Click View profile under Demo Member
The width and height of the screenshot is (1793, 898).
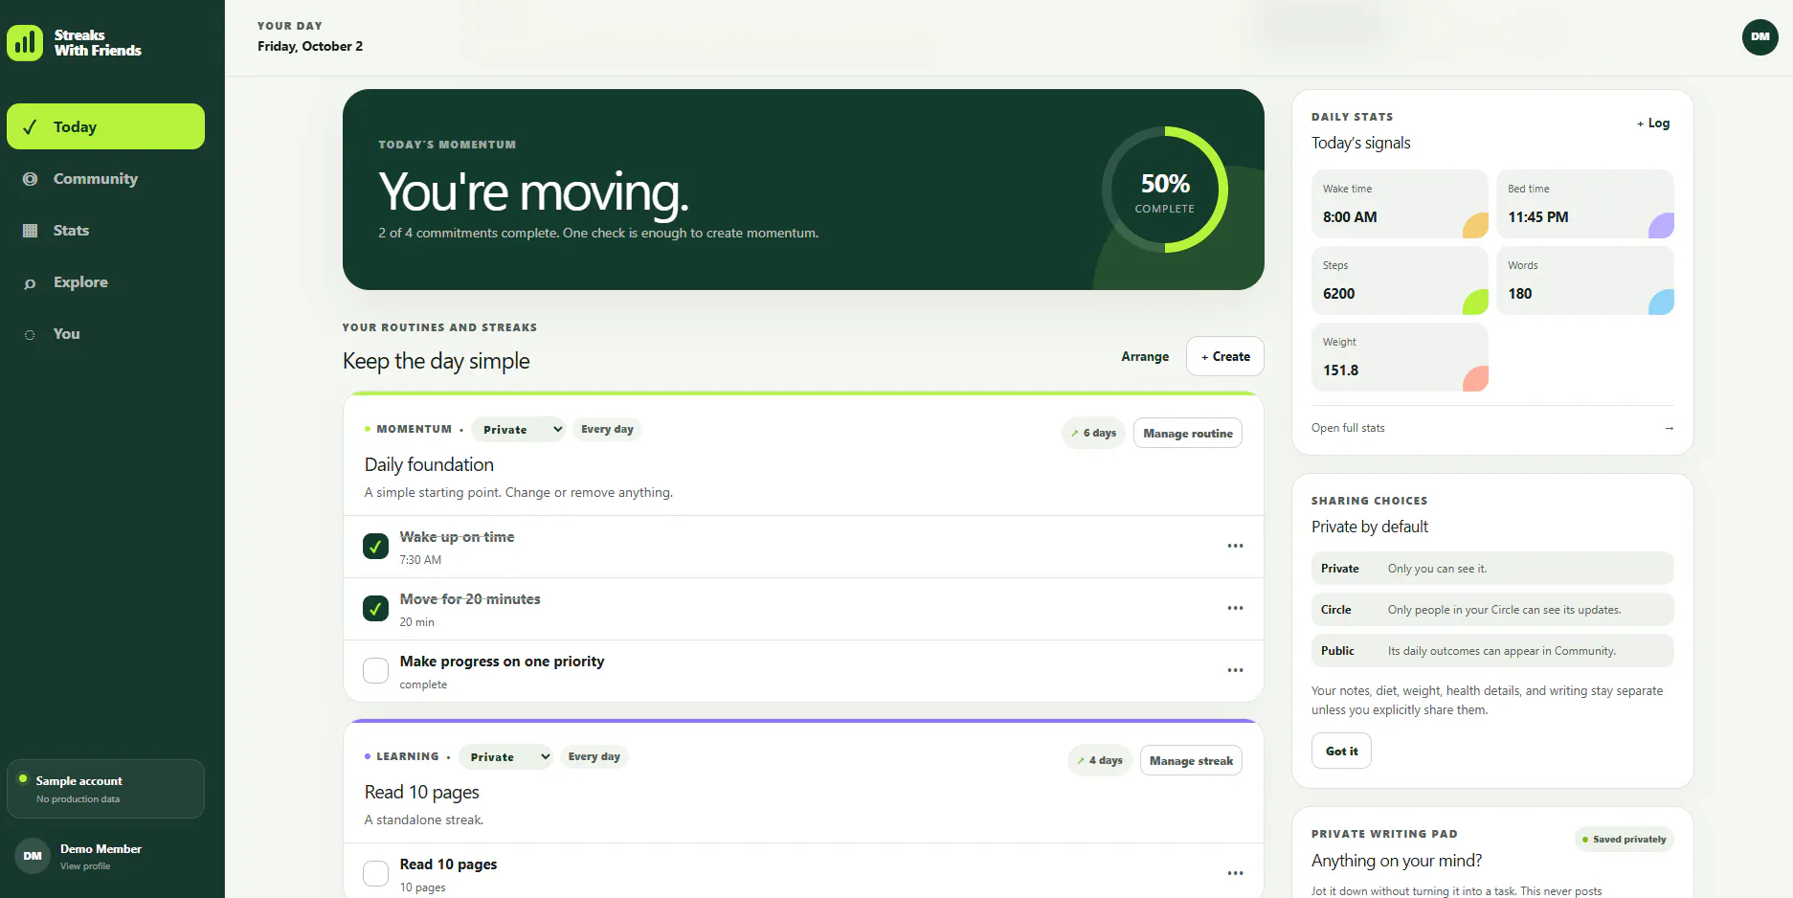click(x=85, y=866)
